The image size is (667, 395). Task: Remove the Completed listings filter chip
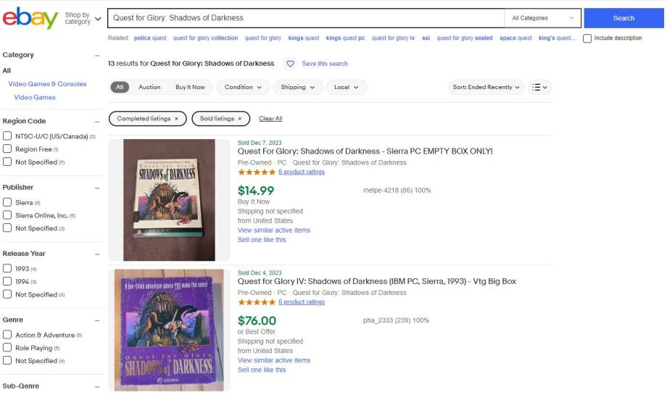pos(176,118)
